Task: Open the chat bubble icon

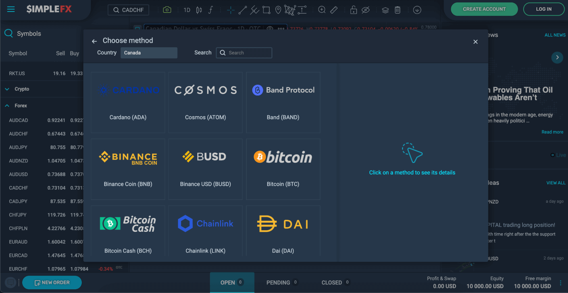Action: [x=11, y=282]
